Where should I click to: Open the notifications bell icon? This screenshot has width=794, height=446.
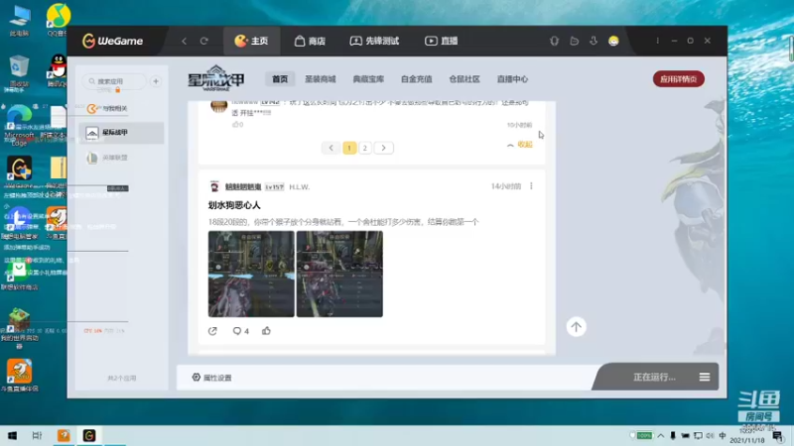point(554,41)
